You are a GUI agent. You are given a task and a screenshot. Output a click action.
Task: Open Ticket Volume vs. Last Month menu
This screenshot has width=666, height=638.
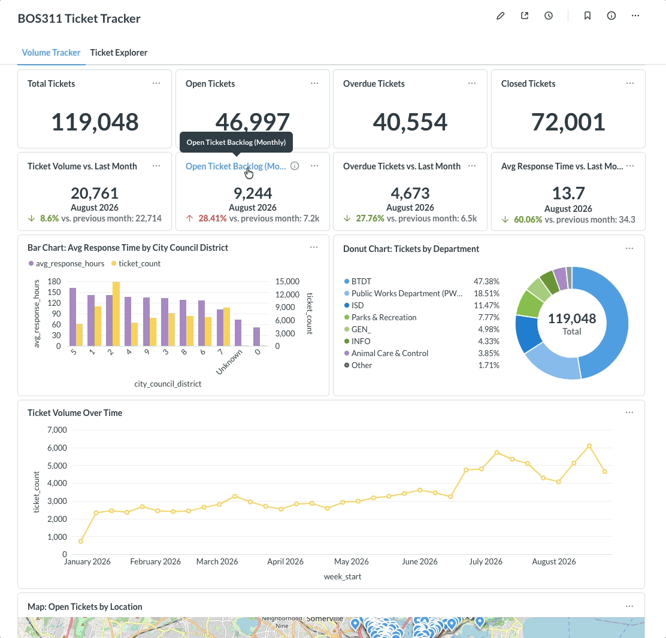pos(156,166)
